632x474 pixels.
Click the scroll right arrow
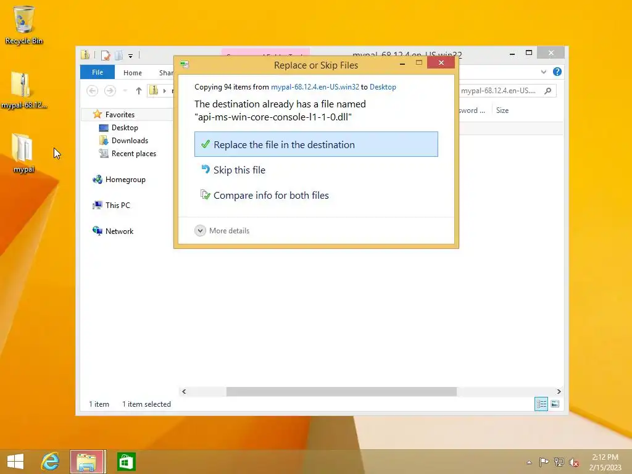coord(559,391)
